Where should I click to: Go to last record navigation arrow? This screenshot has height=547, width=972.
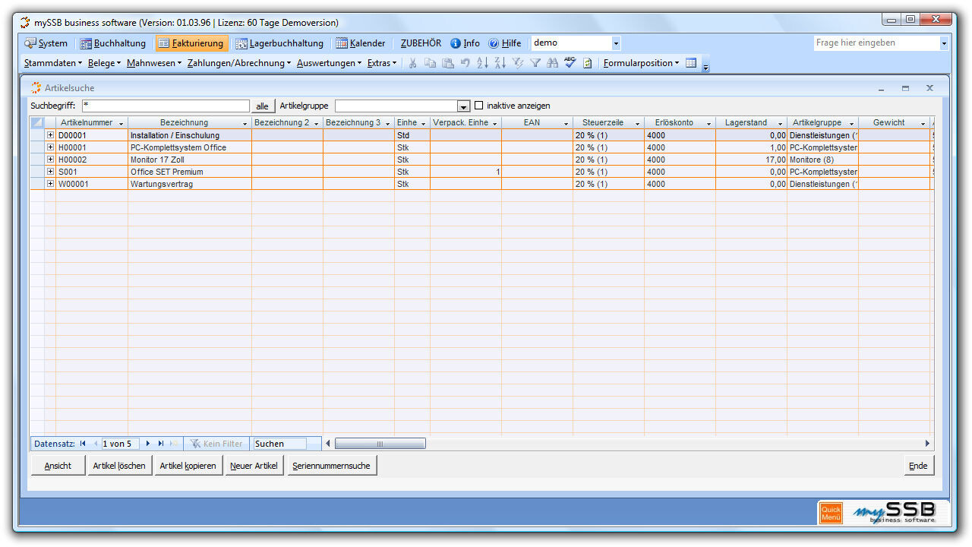[x=161, y=444]
